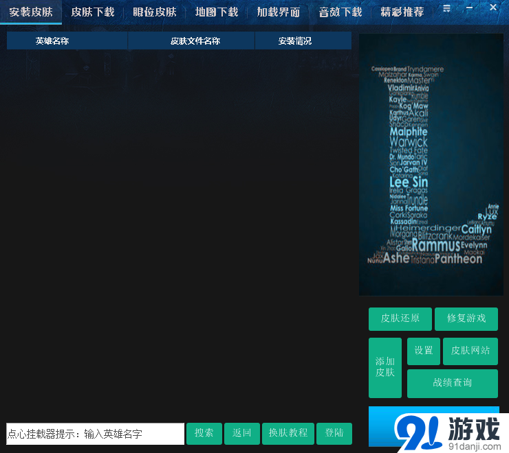Open the 音效下载 tab
The width and height of the screenshot is (509, 453).
click(340, 12)
